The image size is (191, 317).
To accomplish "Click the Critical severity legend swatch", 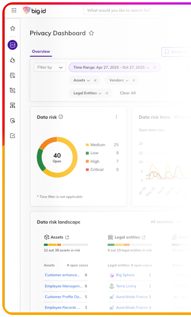I will click(x=87, y=170).
